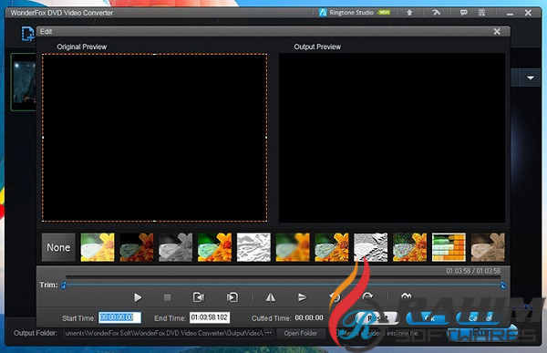Click the End Time input field
Image resolution: width=547 pixels, height=353 pixels.
click(210, 317)
